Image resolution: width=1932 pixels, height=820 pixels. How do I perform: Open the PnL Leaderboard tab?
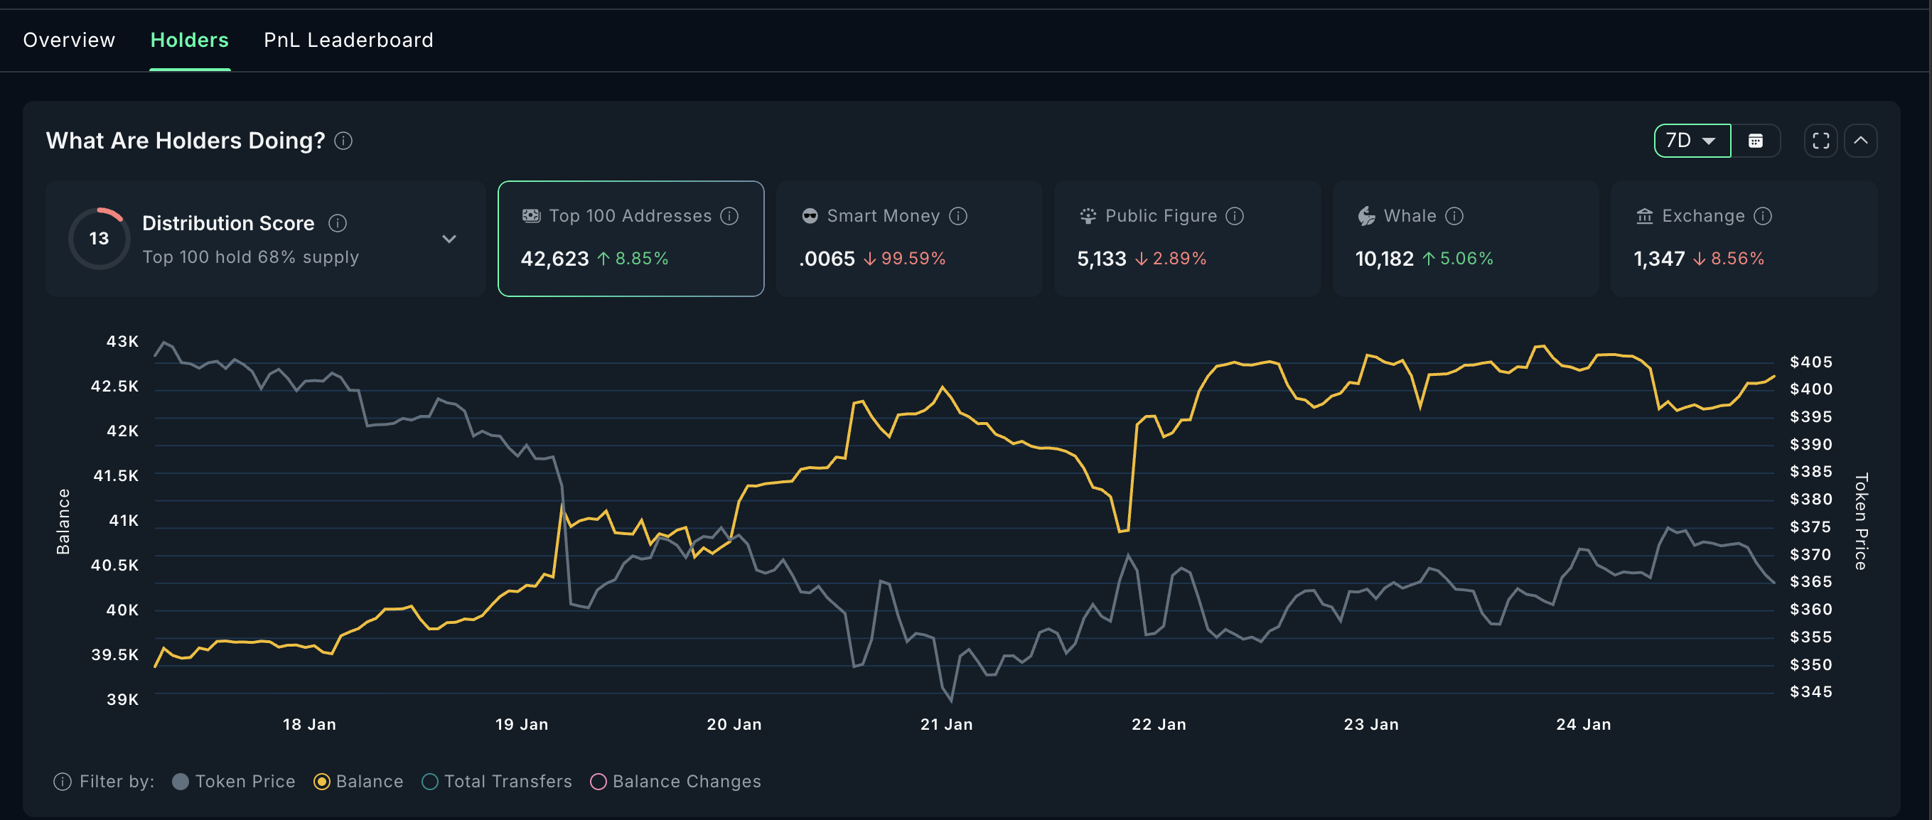[348, 40]
